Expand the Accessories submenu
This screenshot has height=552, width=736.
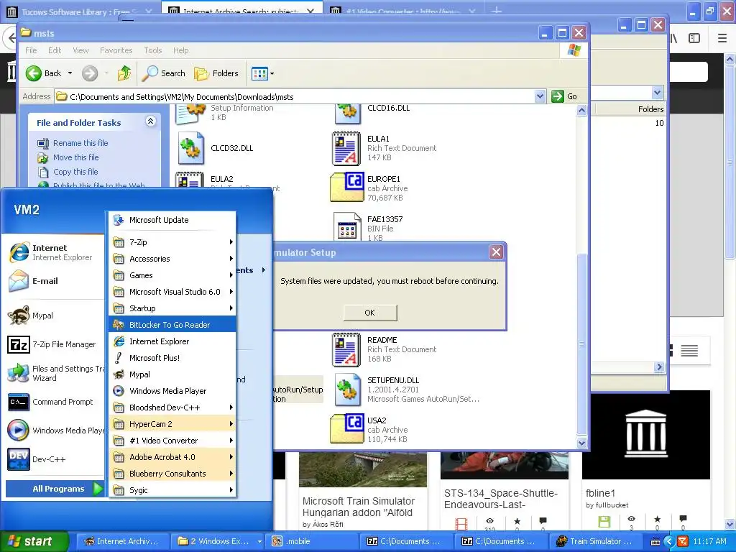(172, 259)
